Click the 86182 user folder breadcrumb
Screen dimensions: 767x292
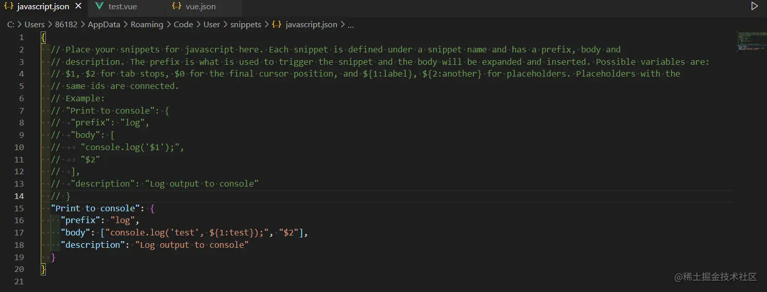point(66,24)
